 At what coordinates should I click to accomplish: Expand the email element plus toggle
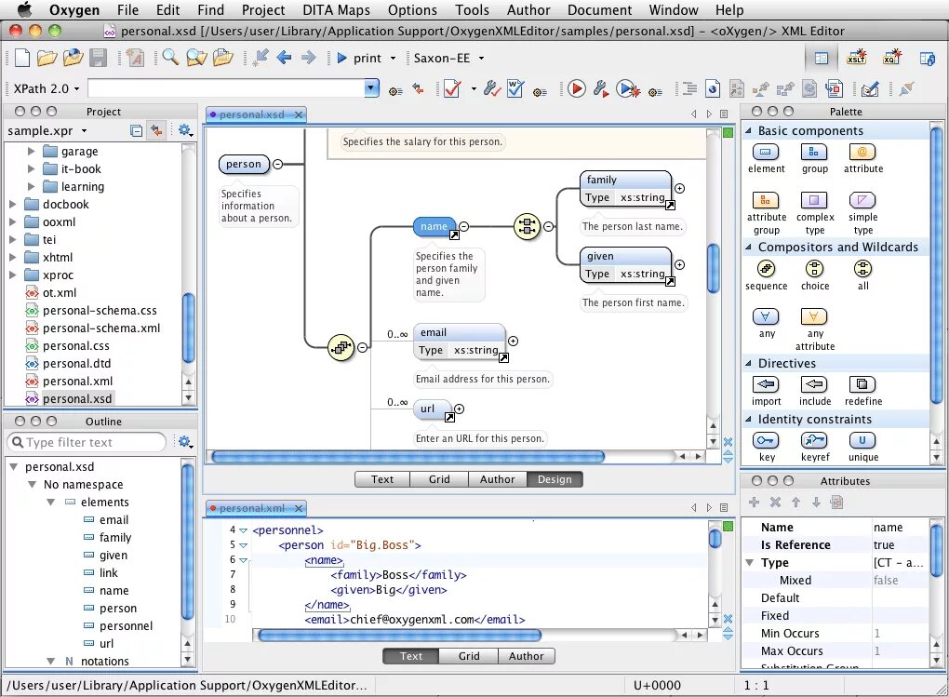click(514, 341)
